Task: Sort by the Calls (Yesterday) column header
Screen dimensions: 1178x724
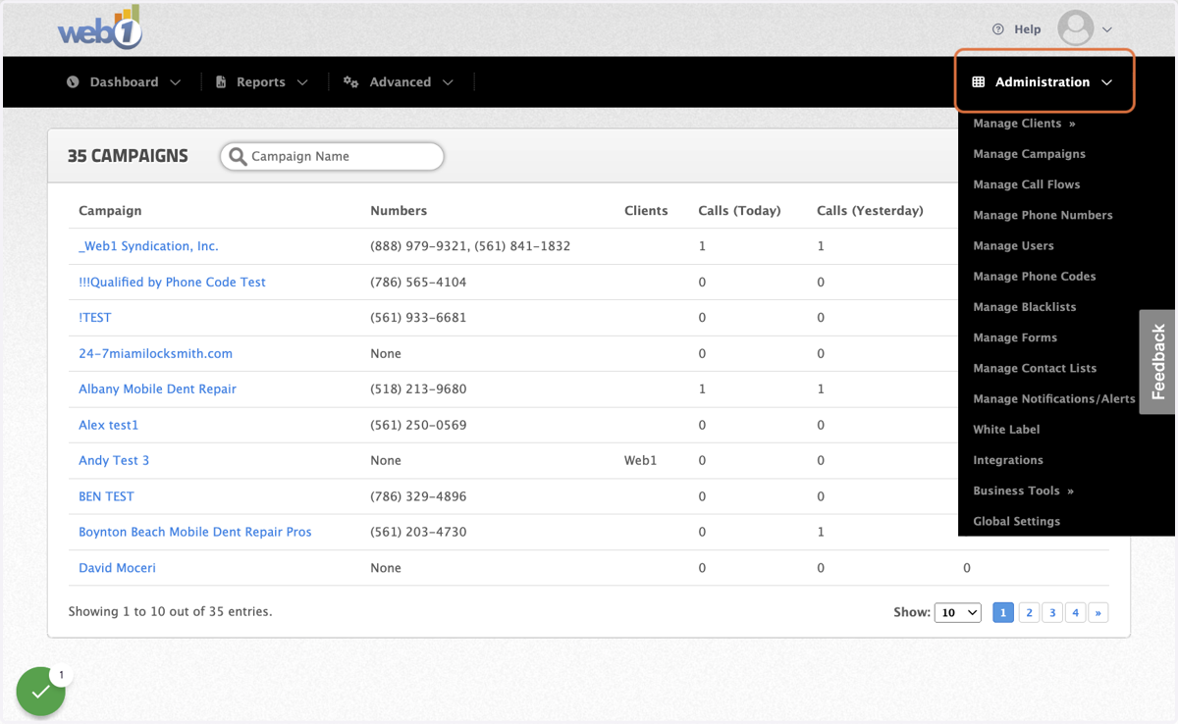Action: click(x=870, y=211)
